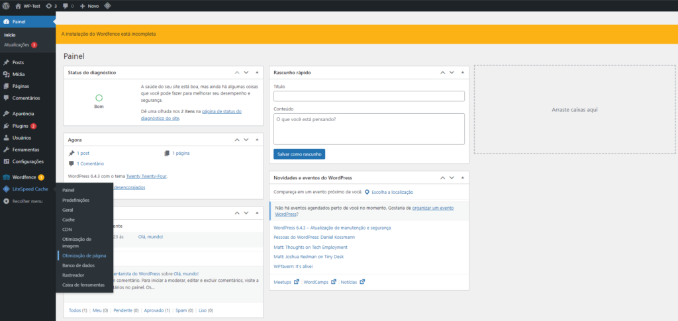Collapse the Status do diagnóstico widget
Image resolution: width=678 pixels, height=321 pixels.
[256, 72]
